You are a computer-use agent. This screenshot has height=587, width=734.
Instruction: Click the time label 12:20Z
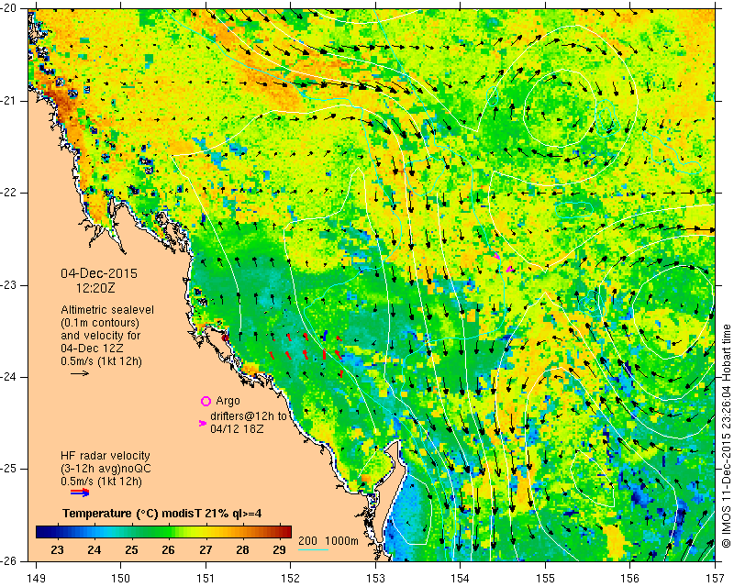click(x=95, y=288)
